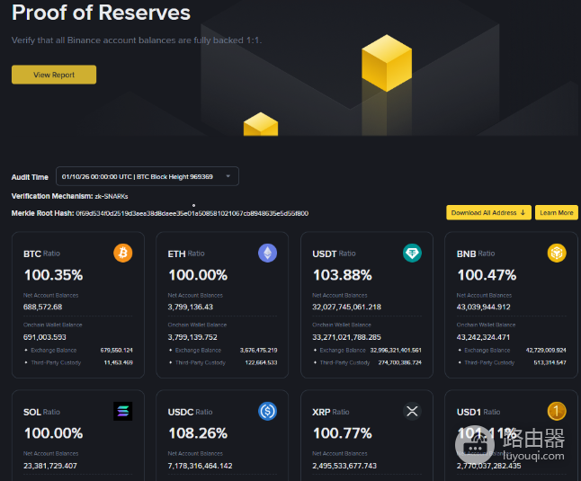
Task: Click USDT onchain wallet balance 33,271,021,788.285
Action: click(347, 337)
